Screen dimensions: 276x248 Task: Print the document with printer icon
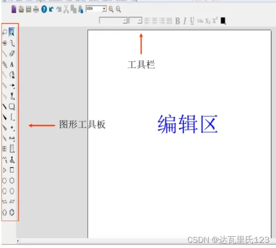(x=36, y=9)
